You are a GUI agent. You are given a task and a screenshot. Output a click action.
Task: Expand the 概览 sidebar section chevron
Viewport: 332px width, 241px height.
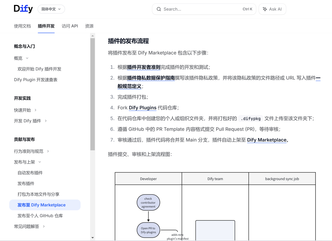point(27,58)
